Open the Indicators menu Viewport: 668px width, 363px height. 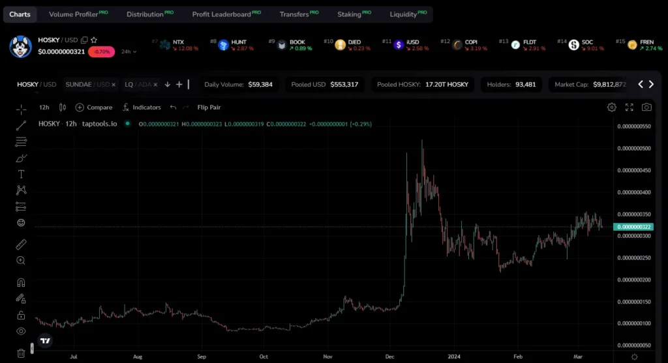click(x=142, y=108)
